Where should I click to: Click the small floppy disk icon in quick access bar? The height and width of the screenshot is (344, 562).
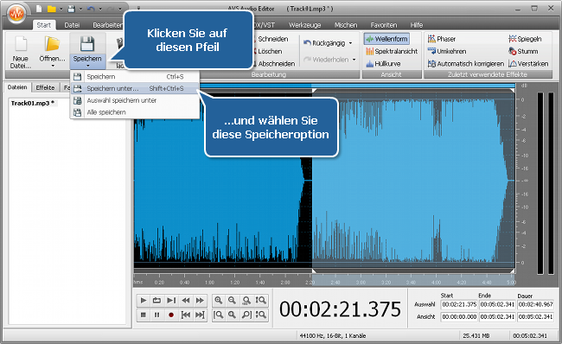click(71, 9)
